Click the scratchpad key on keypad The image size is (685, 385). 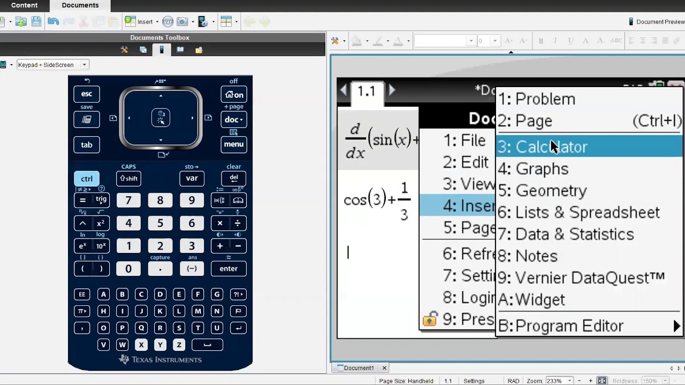click(x=86, y=120)
